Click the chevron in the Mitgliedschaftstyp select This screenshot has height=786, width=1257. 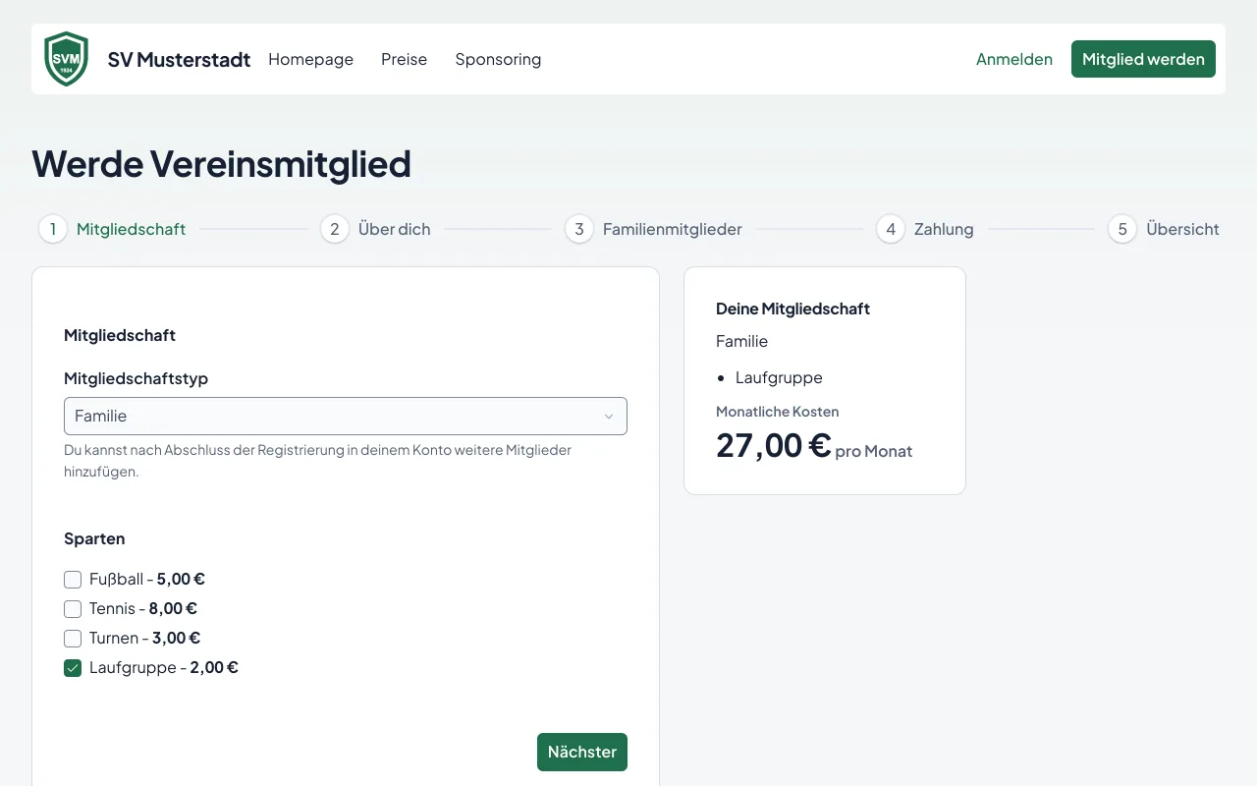tap(608, 417)
